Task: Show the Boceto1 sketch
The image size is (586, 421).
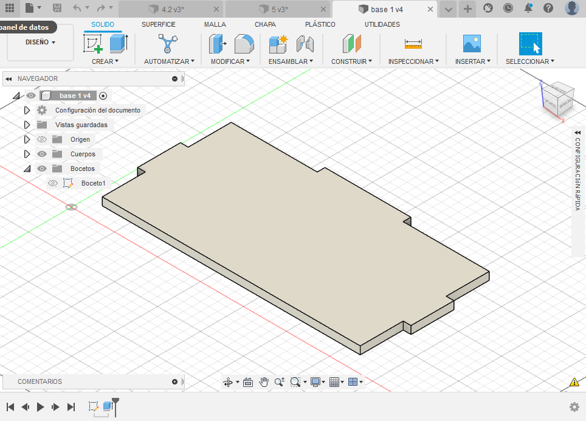Action: (53, 183)
